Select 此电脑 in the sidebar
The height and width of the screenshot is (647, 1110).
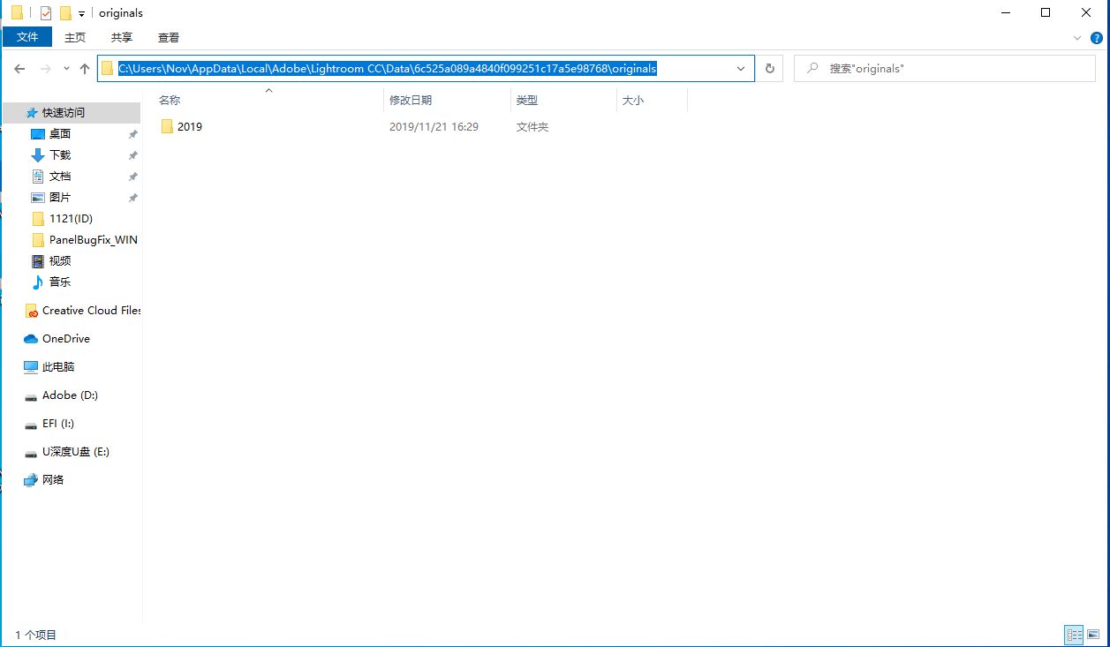pos(60,366)
